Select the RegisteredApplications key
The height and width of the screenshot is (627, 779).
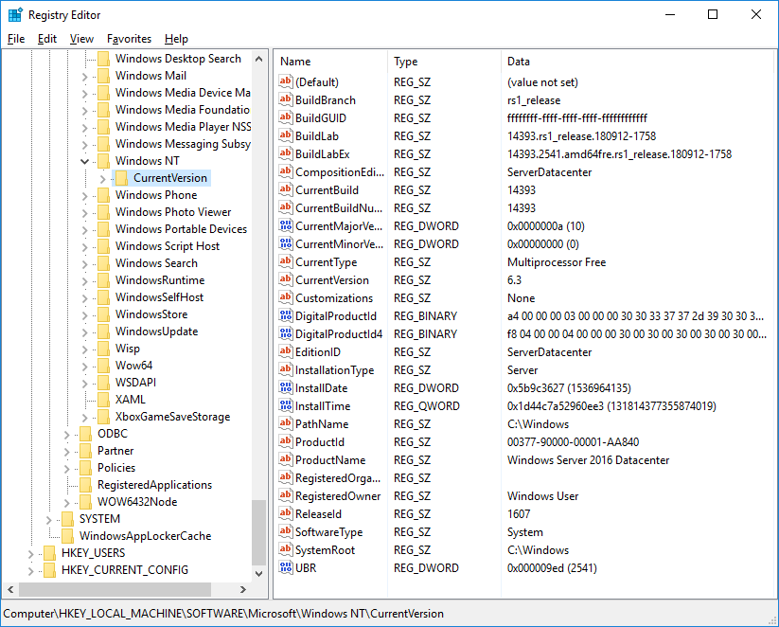click(x=154, y=485)
